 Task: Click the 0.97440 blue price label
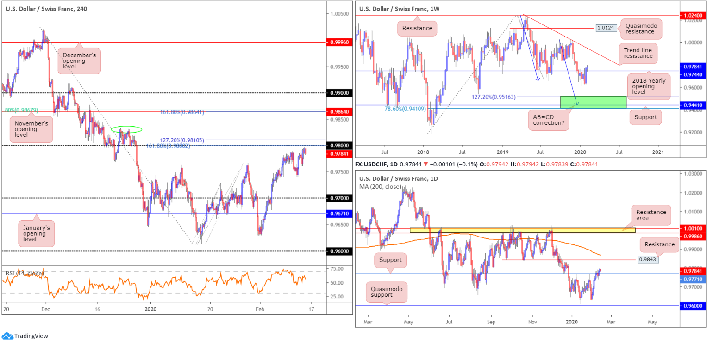[692, 74]
